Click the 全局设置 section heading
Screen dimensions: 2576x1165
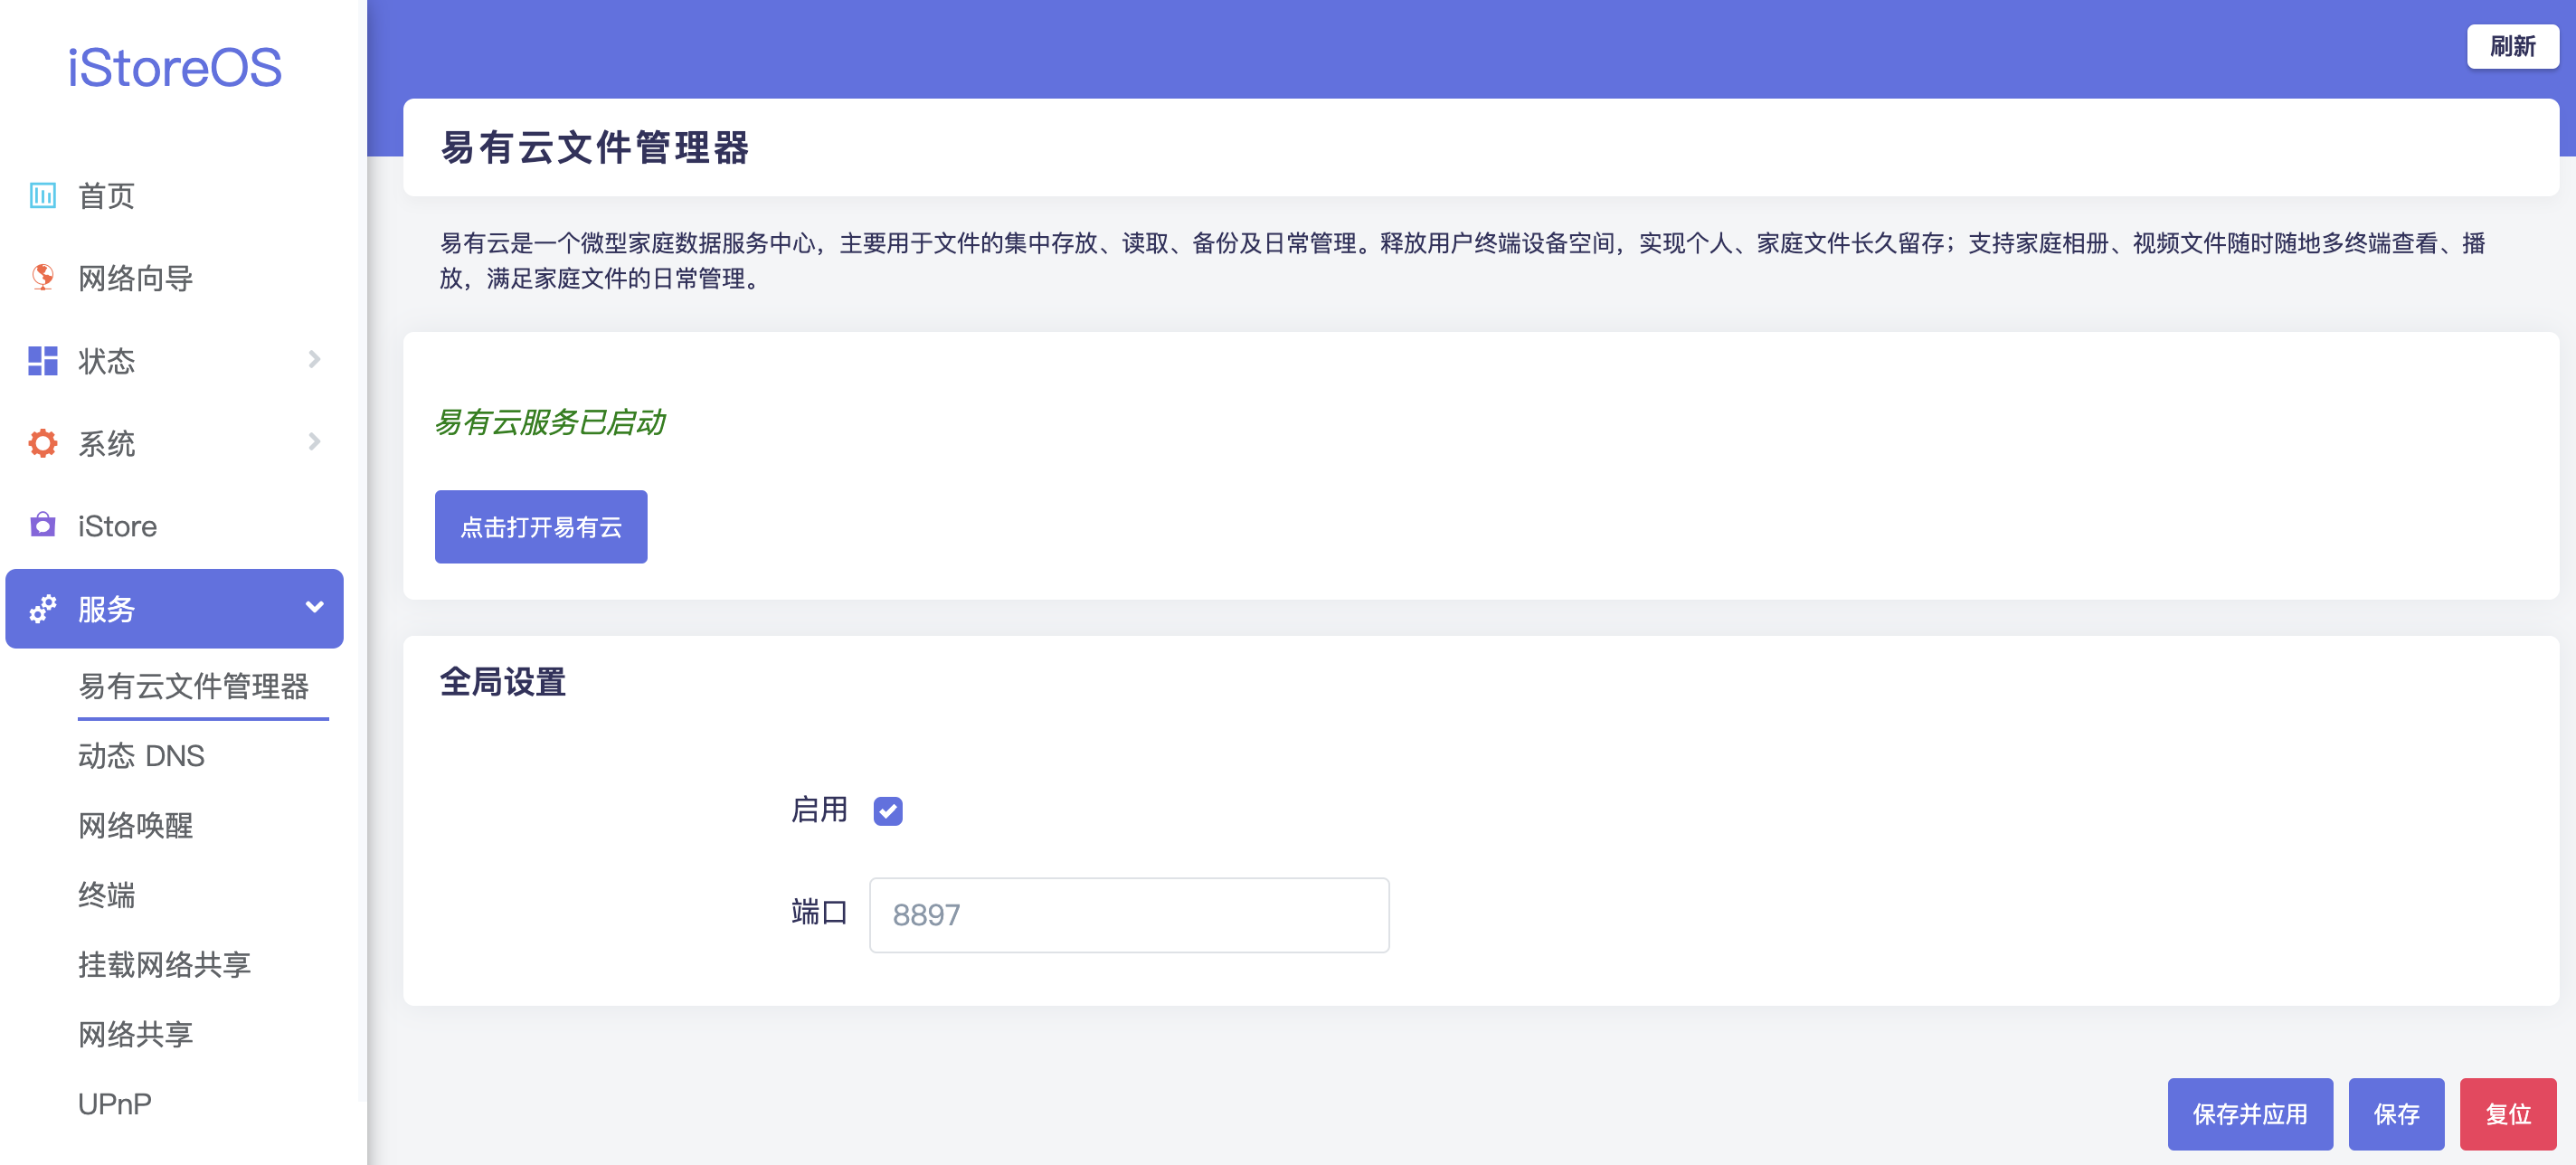click(x=502, y=682)
